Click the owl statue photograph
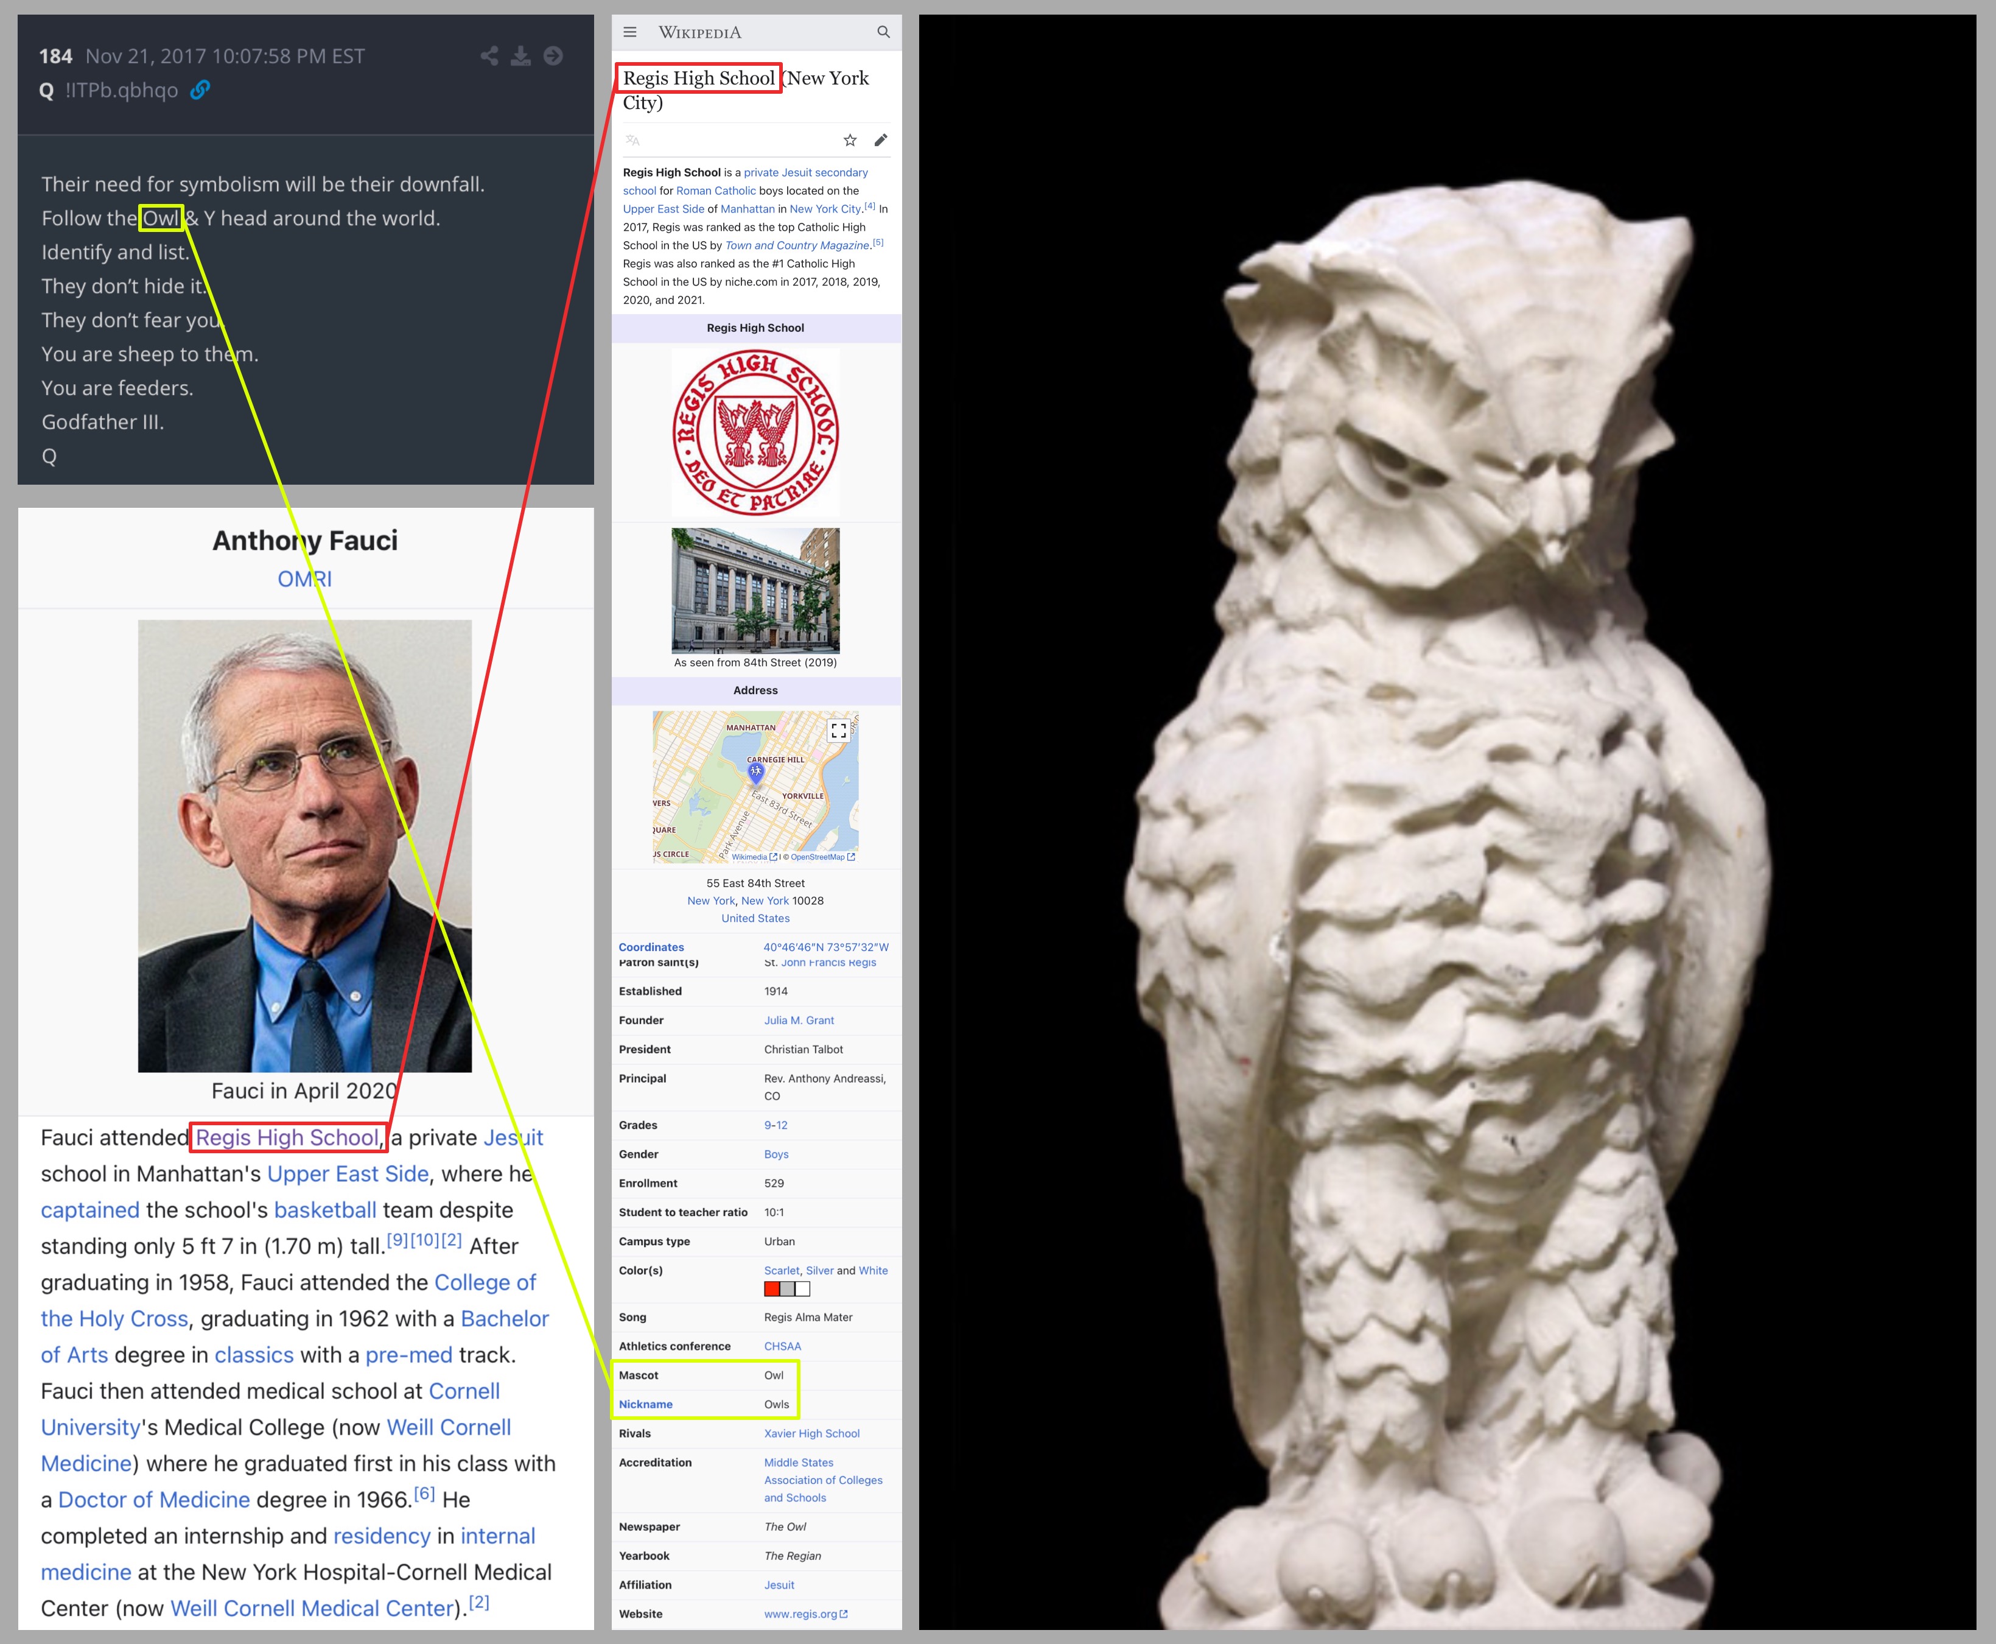Screen dimensions: 1996x1644 1447,822
